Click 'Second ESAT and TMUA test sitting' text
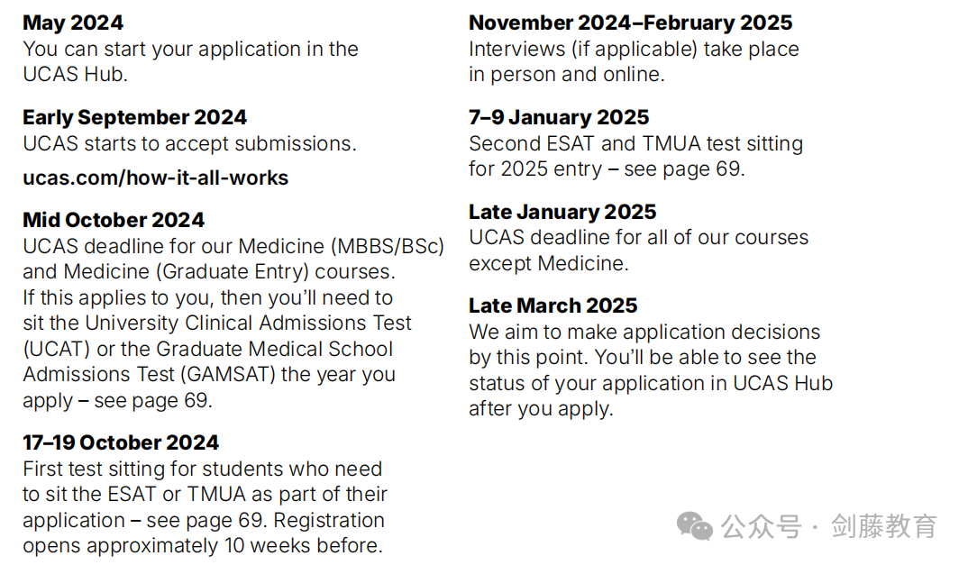Screen dimensions: 968x565 click(x=635, y=144)
